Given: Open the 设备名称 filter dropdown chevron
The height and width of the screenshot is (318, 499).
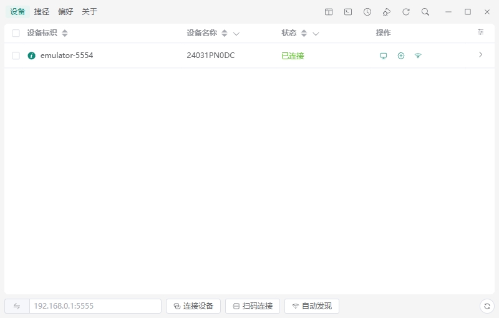Looking at the screenshot, I should pyautogui.click(x=236, y=34).
